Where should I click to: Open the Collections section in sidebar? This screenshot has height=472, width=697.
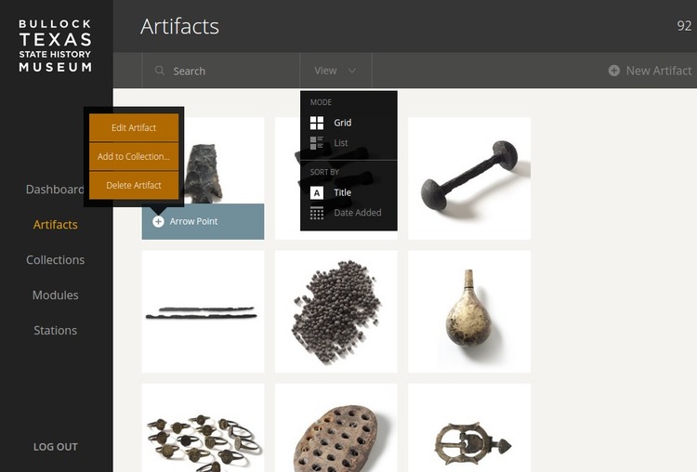pyautogui.click(x=56, y=260)
